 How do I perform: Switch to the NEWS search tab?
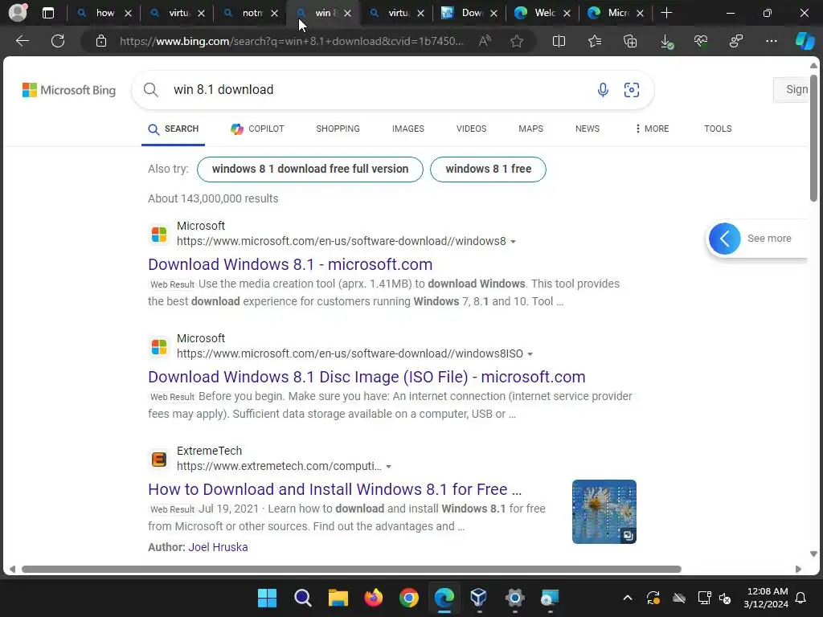point(588,129)
